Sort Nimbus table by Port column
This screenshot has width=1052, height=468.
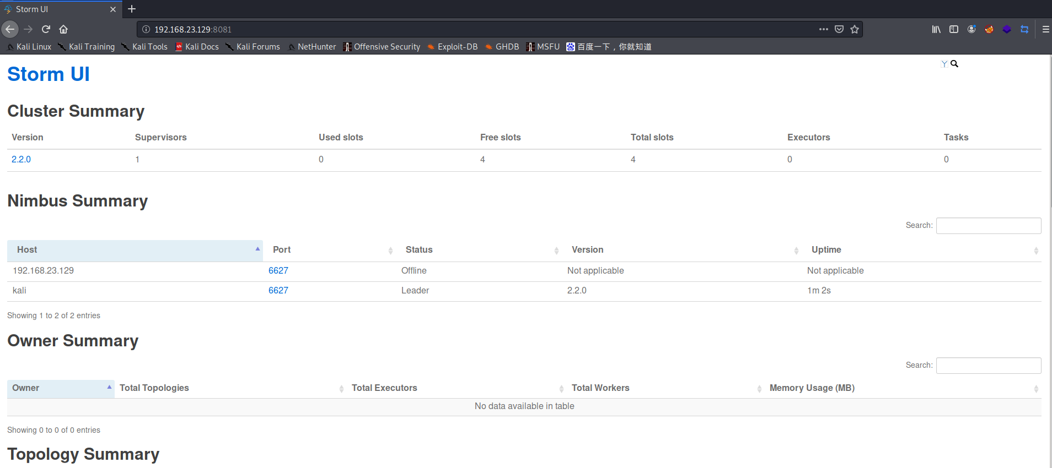(x=329, y=250)
